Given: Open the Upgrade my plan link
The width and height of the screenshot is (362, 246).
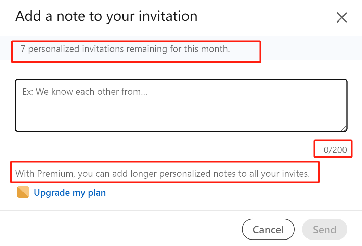Looking at the screenshot, I should point(70,193).
